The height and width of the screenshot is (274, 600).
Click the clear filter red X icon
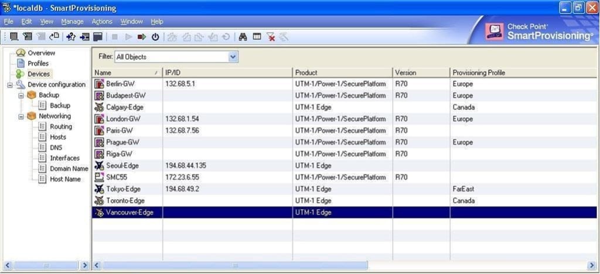[271, 37]
